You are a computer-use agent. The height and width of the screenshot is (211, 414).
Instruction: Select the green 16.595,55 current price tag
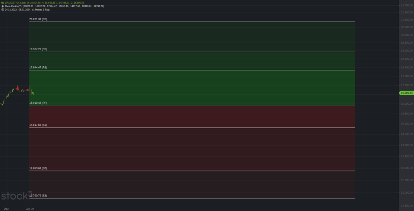click(x=406, y=93)
